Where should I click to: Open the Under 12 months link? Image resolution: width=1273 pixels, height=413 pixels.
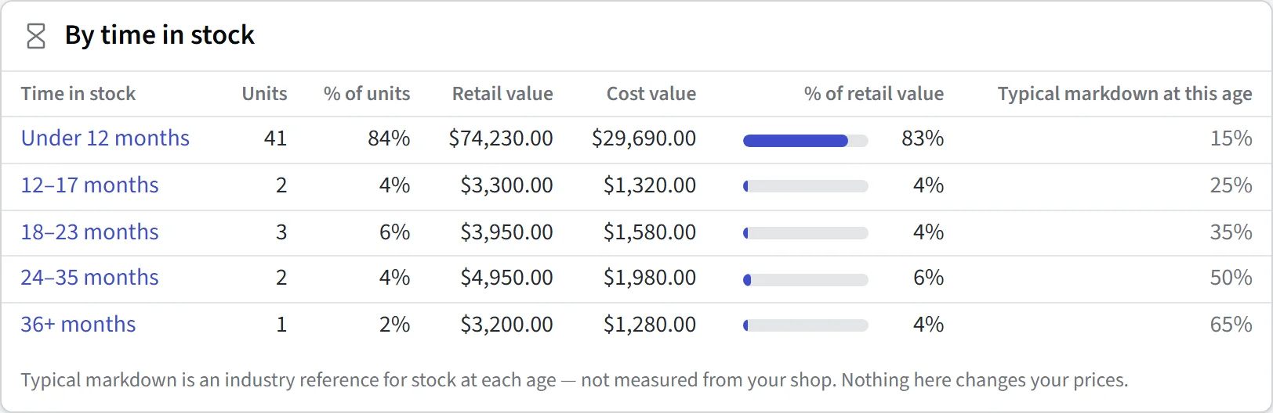click(105, 138)
